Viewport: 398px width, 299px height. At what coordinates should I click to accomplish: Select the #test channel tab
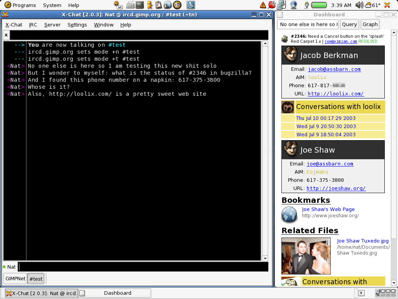click(36, 279)
